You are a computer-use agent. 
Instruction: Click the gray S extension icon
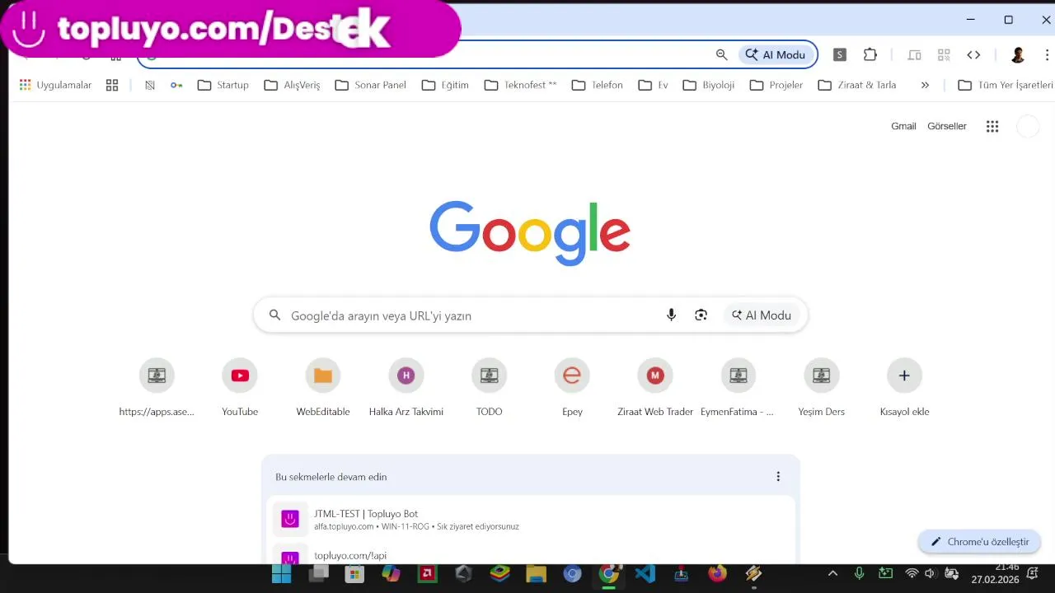[840, 54]
